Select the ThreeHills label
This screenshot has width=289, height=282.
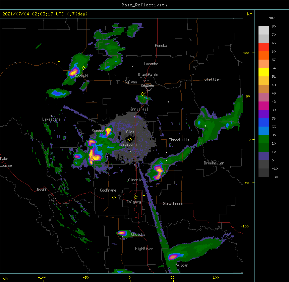(x=179, y=140)
